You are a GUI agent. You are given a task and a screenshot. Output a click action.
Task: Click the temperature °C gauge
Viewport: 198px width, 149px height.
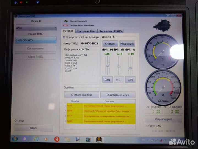tap(162, 52)
